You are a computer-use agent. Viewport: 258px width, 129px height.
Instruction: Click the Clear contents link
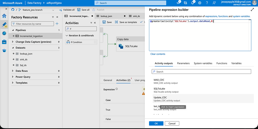158,54
